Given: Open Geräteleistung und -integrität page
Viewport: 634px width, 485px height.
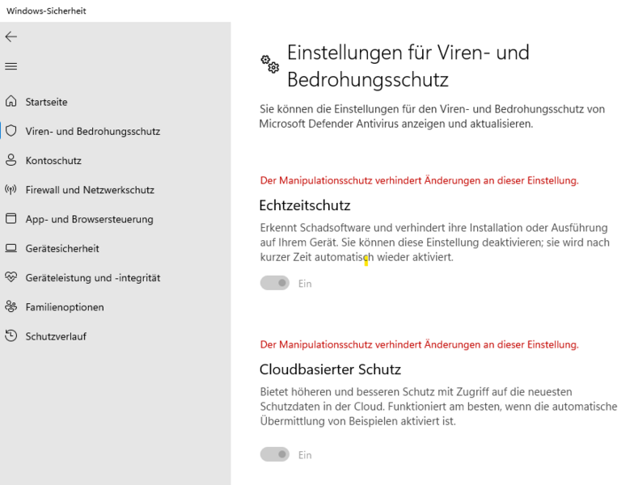Looking at the screenshot, I should [x=93, y=277].
